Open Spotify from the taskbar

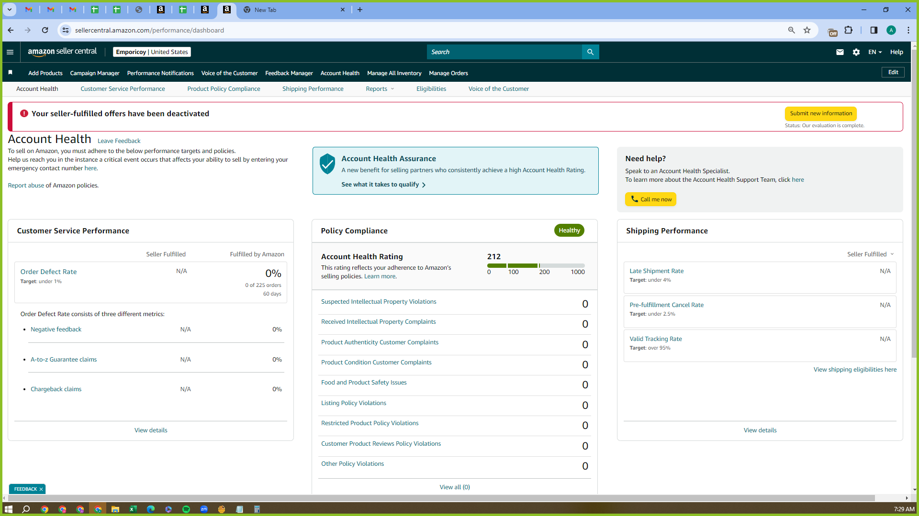point(186,509)
